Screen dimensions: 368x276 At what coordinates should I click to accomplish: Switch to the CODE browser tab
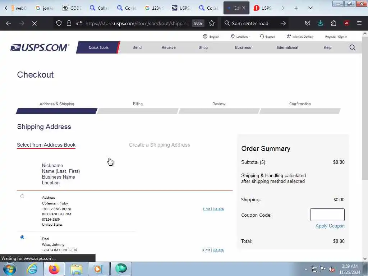(72, 8)
